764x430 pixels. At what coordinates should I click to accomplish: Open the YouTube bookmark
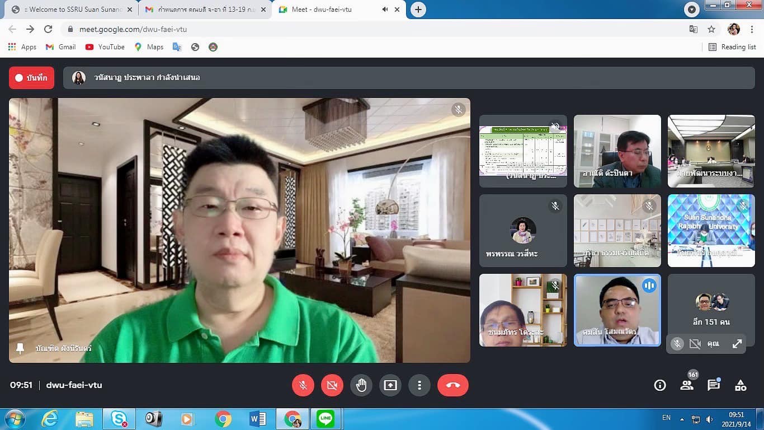click(x=105, y=47)
